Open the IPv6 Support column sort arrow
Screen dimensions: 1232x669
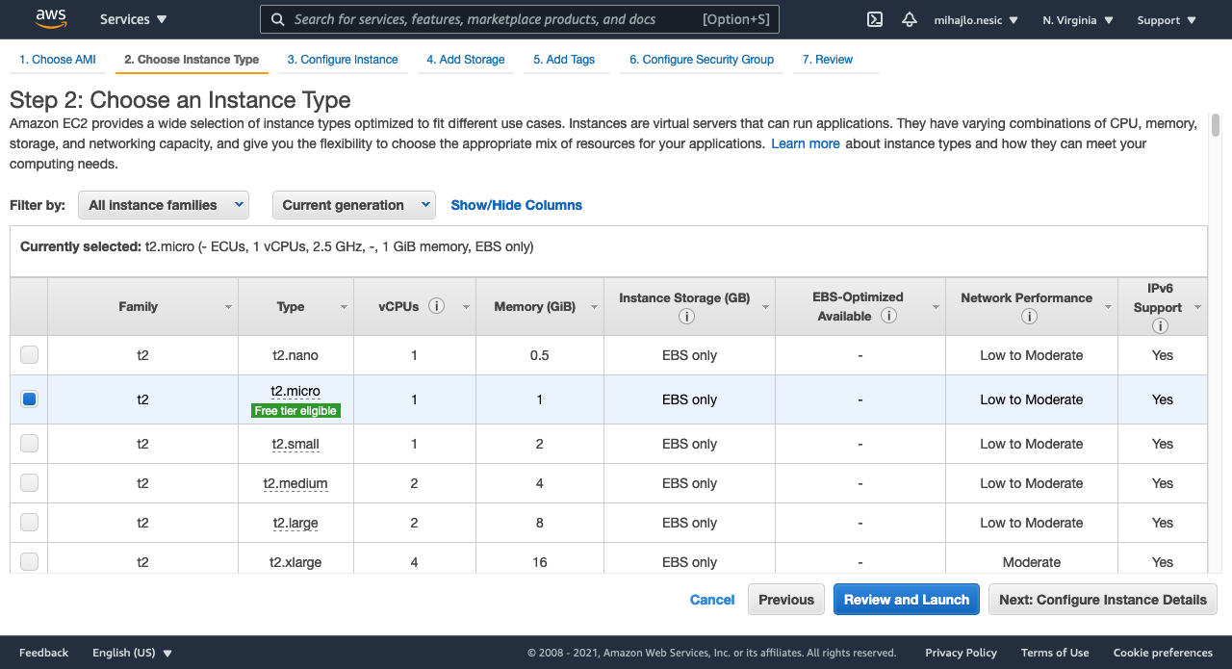tap(1197, 307)
